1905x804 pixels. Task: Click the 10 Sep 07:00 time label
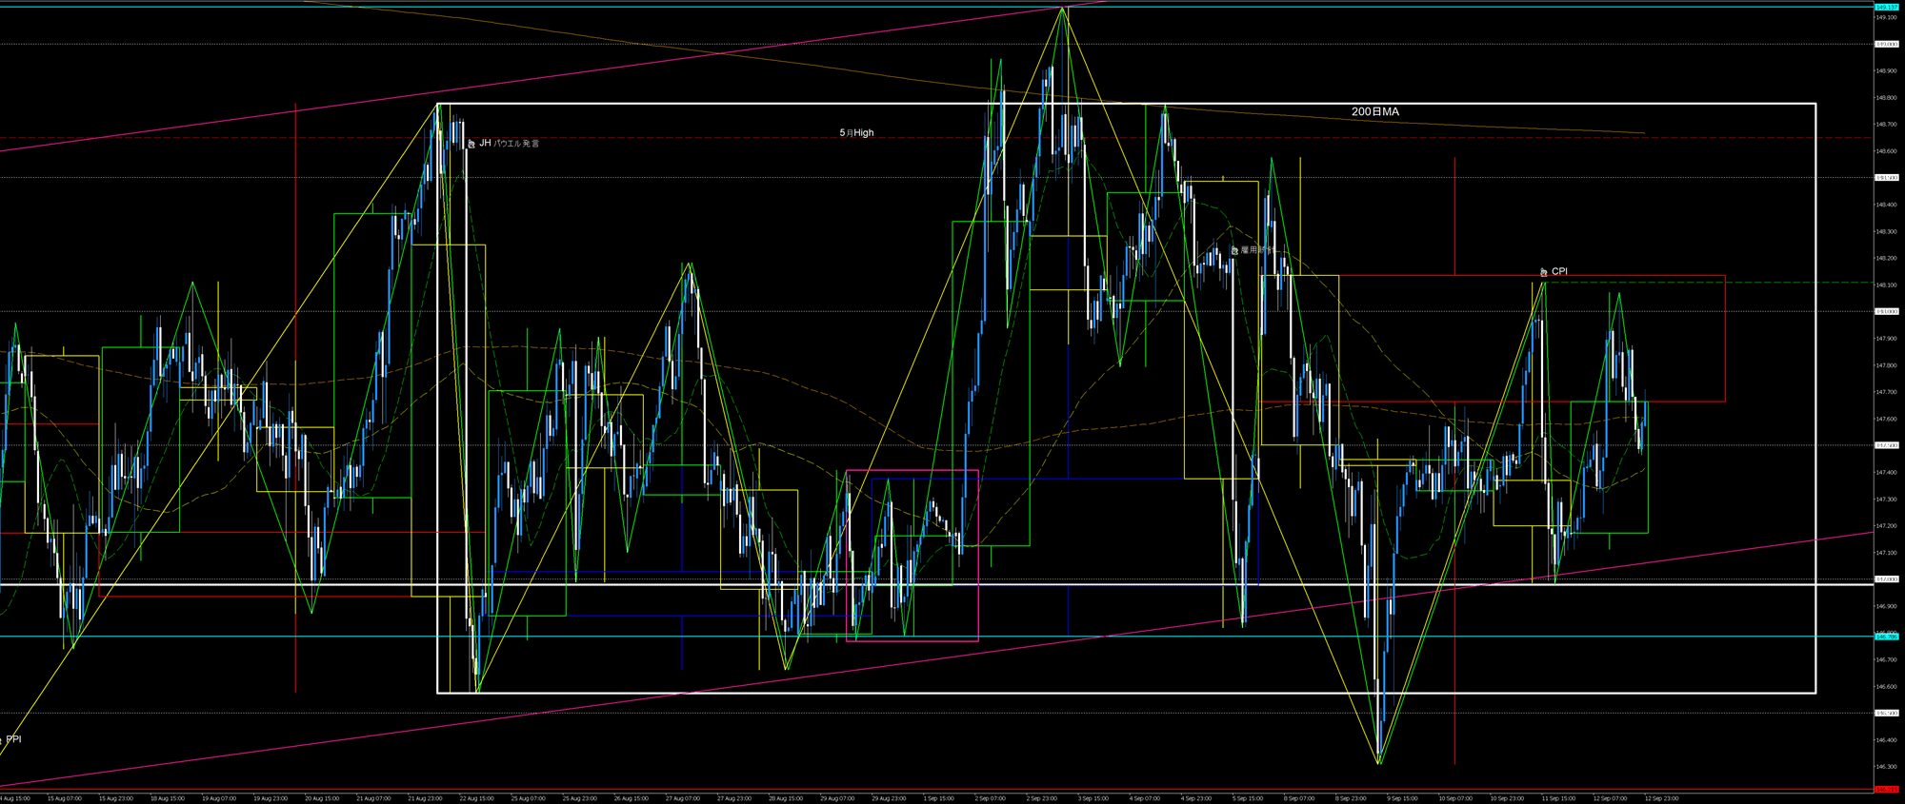point(1455,798)
